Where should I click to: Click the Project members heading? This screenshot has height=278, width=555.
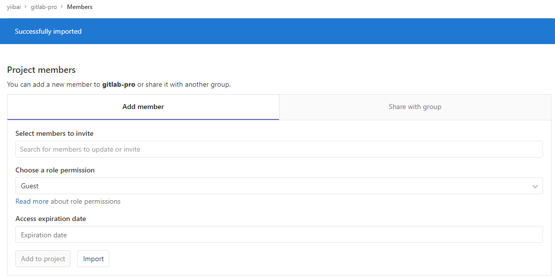pyautogui.click(x=41, y=70)
